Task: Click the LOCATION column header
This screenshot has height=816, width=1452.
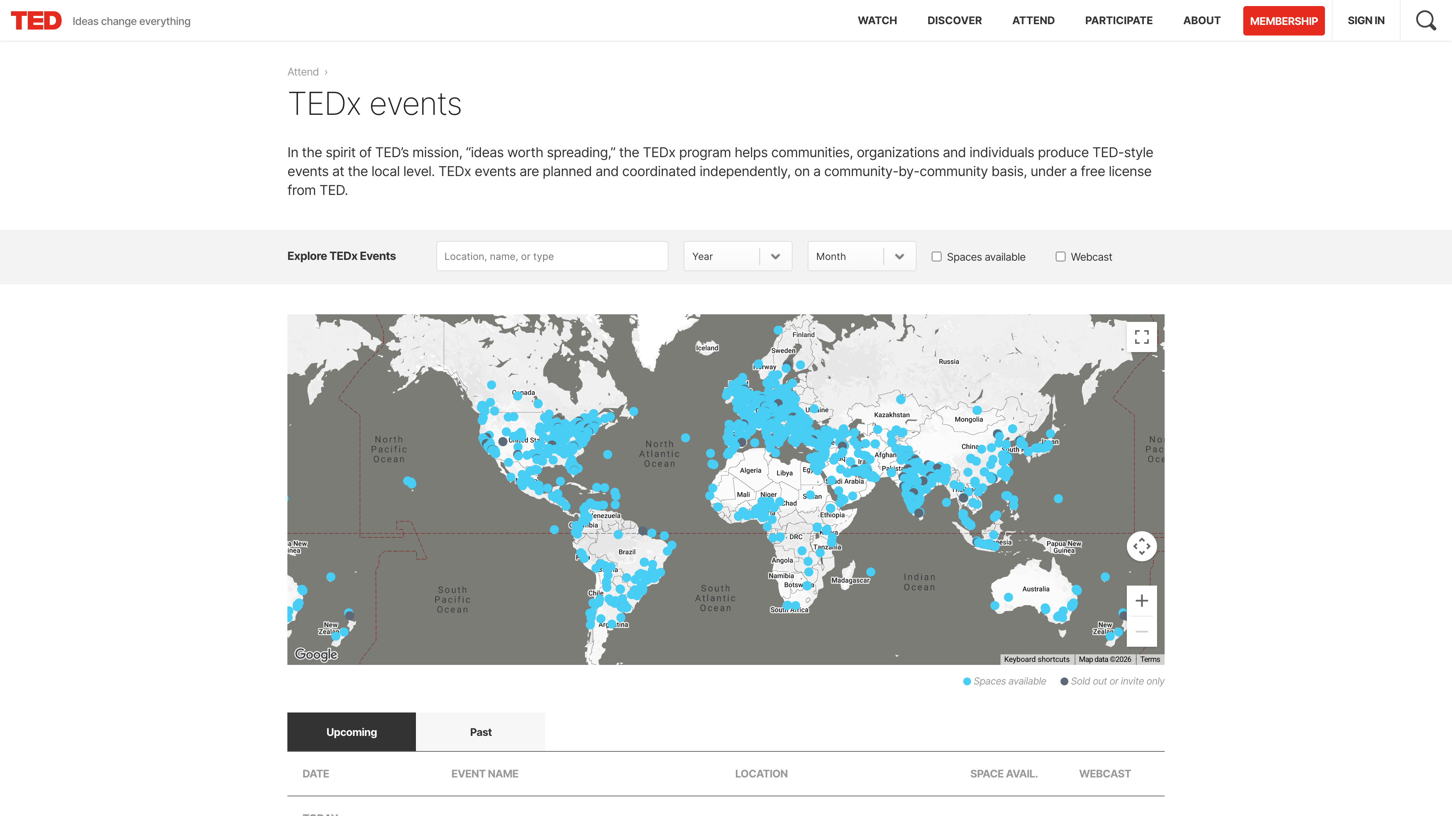Action: point(761,773)
